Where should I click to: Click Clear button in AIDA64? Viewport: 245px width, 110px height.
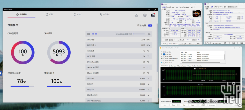(184, 105)
